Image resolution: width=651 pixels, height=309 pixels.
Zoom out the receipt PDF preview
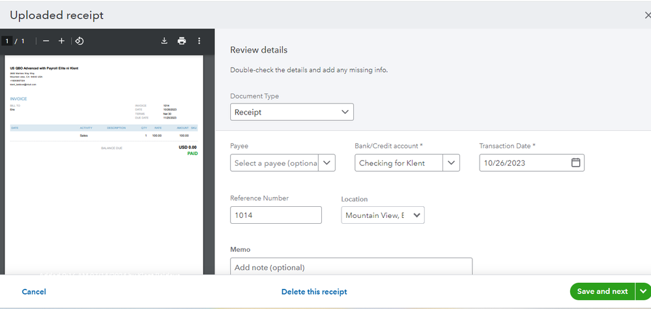46,41
